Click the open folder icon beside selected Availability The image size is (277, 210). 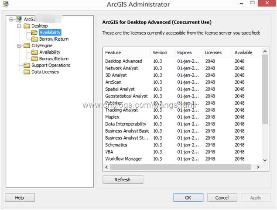coord(34,32)
